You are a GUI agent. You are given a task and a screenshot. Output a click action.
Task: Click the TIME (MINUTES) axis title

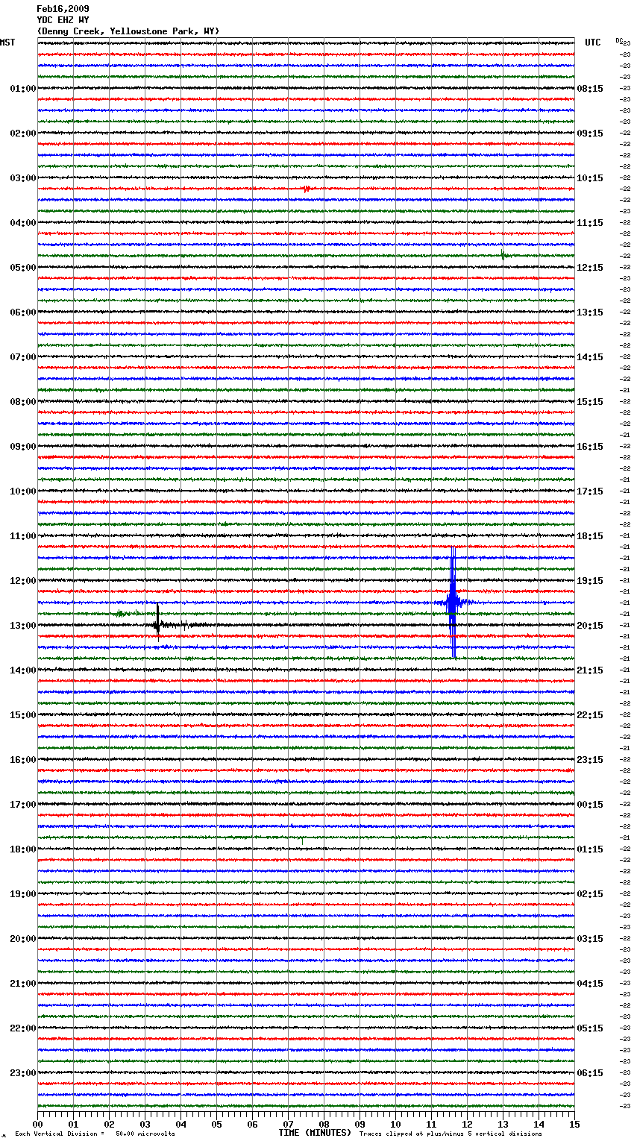pyautogui.click(x=314, y=1133)
